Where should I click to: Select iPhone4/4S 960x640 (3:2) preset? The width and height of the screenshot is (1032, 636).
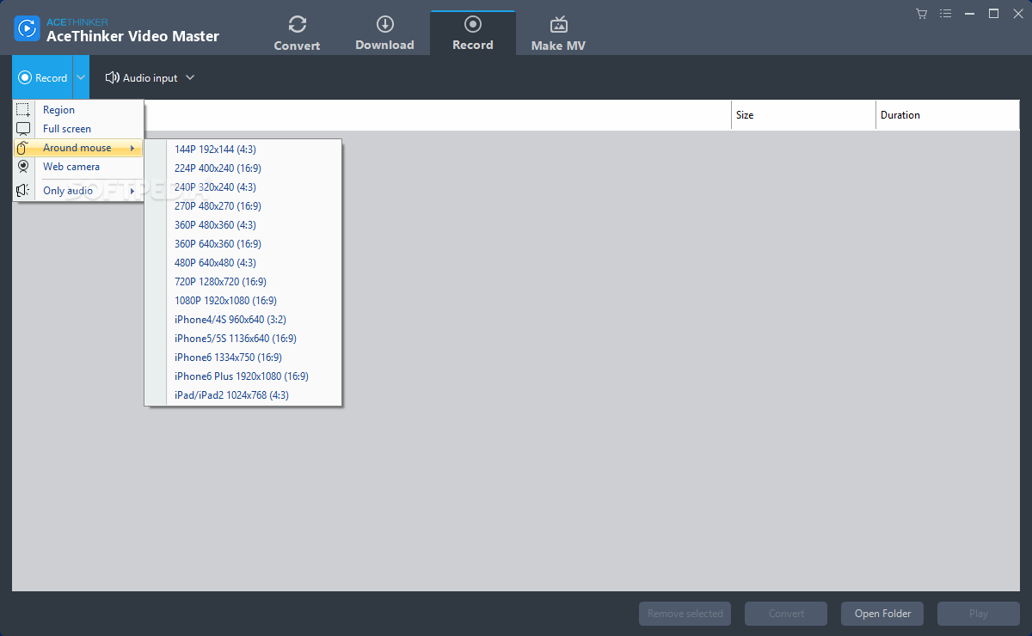coord(243,320)
